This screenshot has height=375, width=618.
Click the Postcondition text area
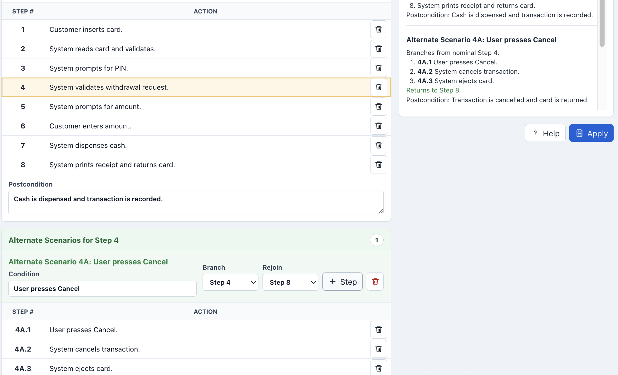pyautogui.click(x=196, y=202)
